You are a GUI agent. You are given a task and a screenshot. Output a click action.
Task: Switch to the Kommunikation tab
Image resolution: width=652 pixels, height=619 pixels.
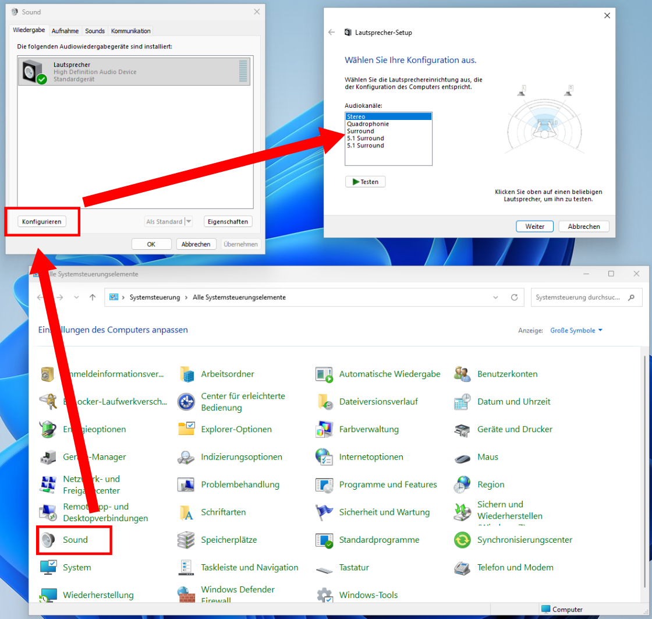(130, 31)
